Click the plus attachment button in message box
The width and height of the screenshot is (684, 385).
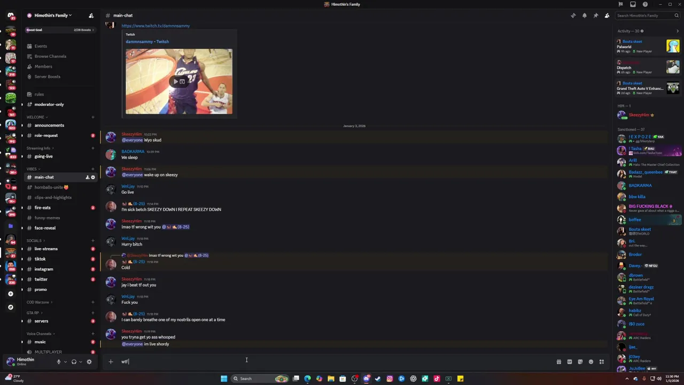[111, 362]
